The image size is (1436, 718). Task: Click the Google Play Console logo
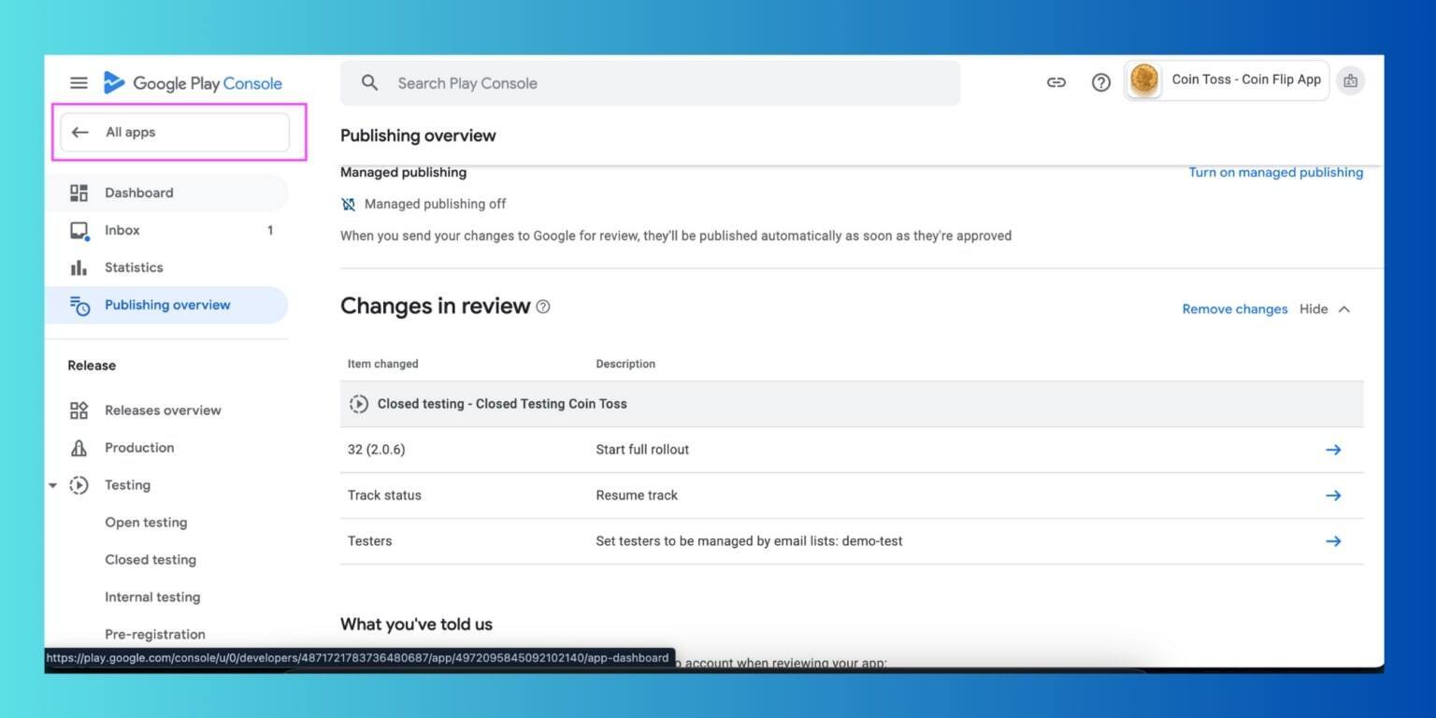(193, 83)
